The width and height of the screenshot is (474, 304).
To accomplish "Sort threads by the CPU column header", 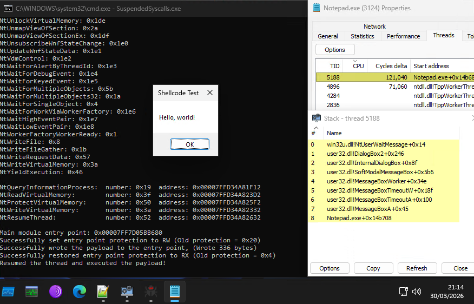I will pyautogui.click(x=356, y=66).
